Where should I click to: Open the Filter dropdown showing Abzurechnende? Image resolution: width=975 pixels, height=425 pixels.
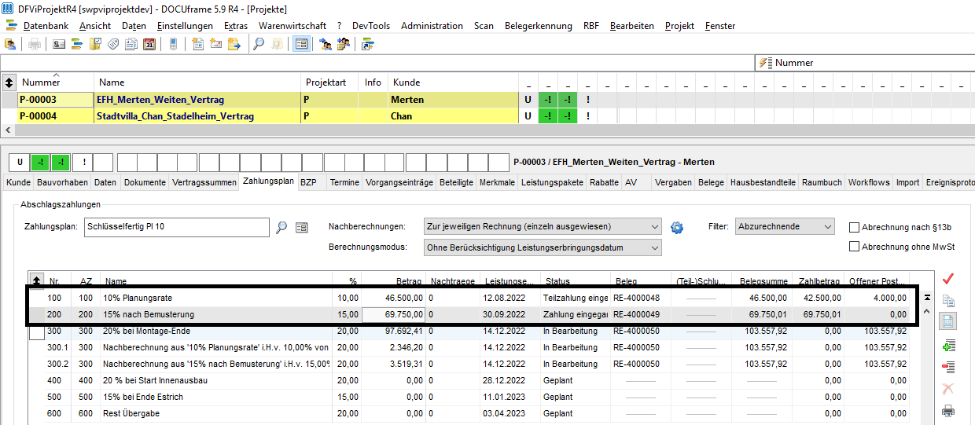coord(785,226)
